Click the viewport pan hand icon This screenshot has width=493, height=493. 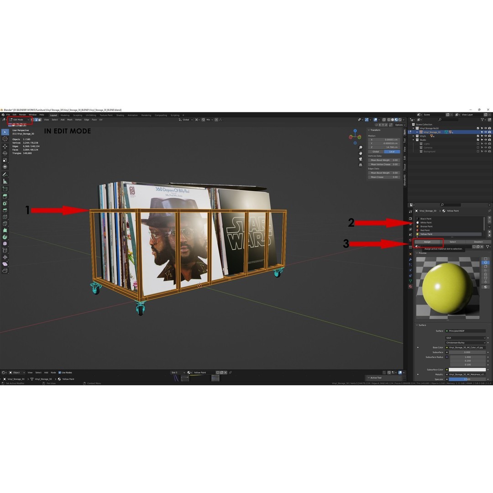(361, 153)
